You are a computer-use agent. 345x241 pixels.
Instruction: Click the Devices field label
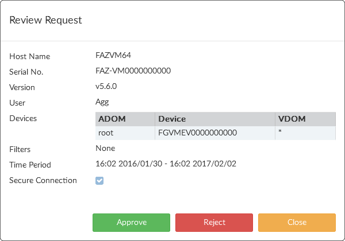(23, 118)
